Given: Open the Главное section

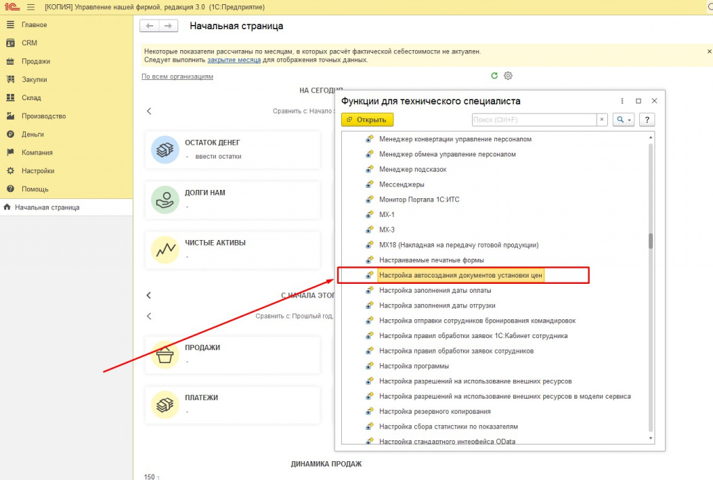Looking at the screenshot, I should tap(34, 24).
